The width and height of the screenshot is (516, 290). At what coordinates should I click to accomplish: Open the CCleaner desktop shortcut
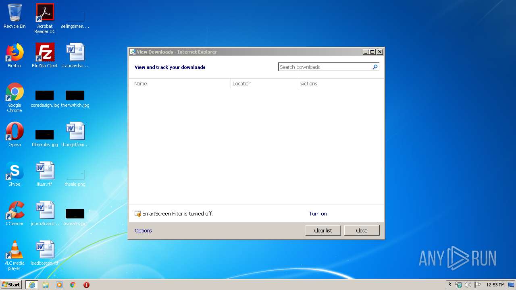tap(15, 213)
